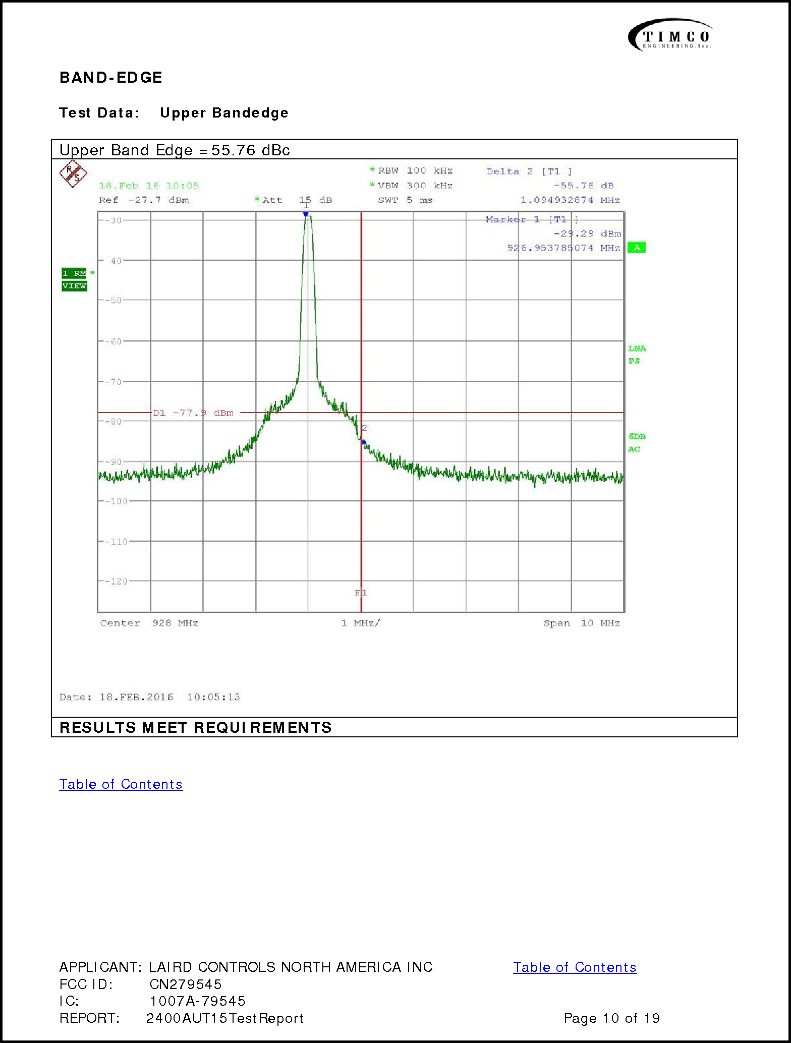Click the applicant name Laird Controls
The image size is (791, 1043).
click(291, 967)
